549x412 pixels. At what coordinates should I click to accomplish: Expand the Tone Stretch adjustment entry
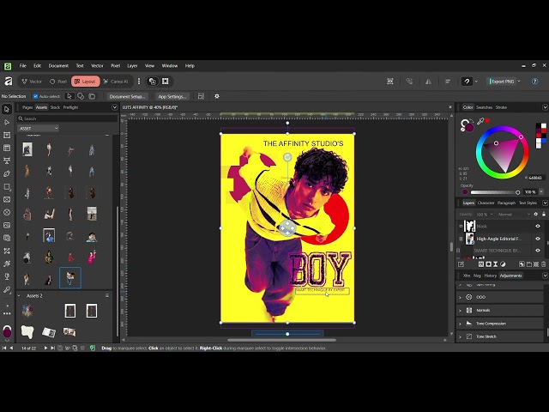point(460,336)
